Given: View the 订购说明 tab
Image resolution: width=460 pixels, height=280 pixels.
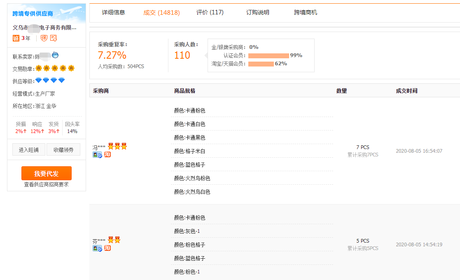Looking at the screenshot, I should 258,12.
